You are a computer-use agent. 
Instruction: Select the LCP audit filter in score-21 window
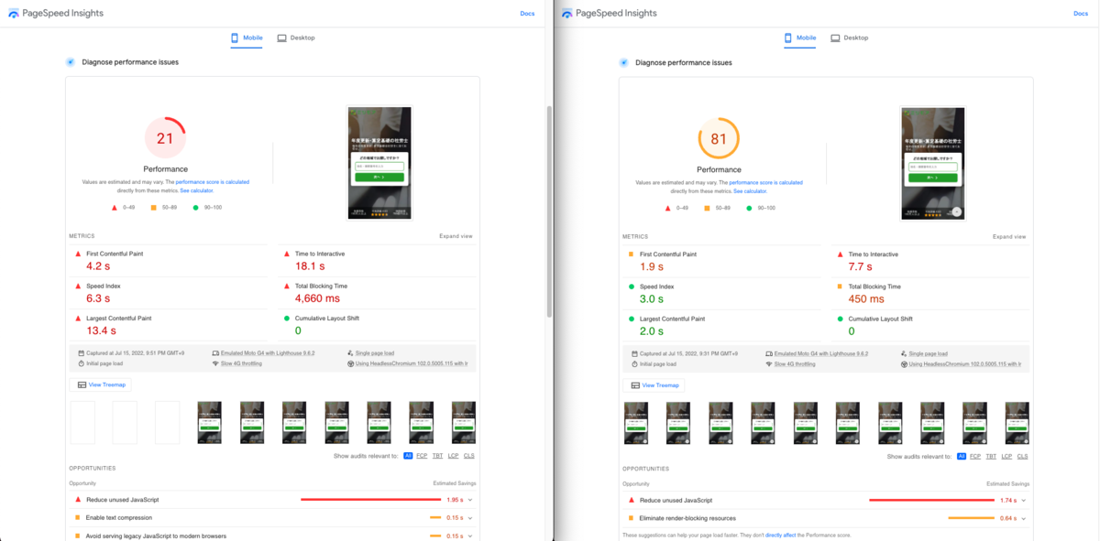[453, 455]
